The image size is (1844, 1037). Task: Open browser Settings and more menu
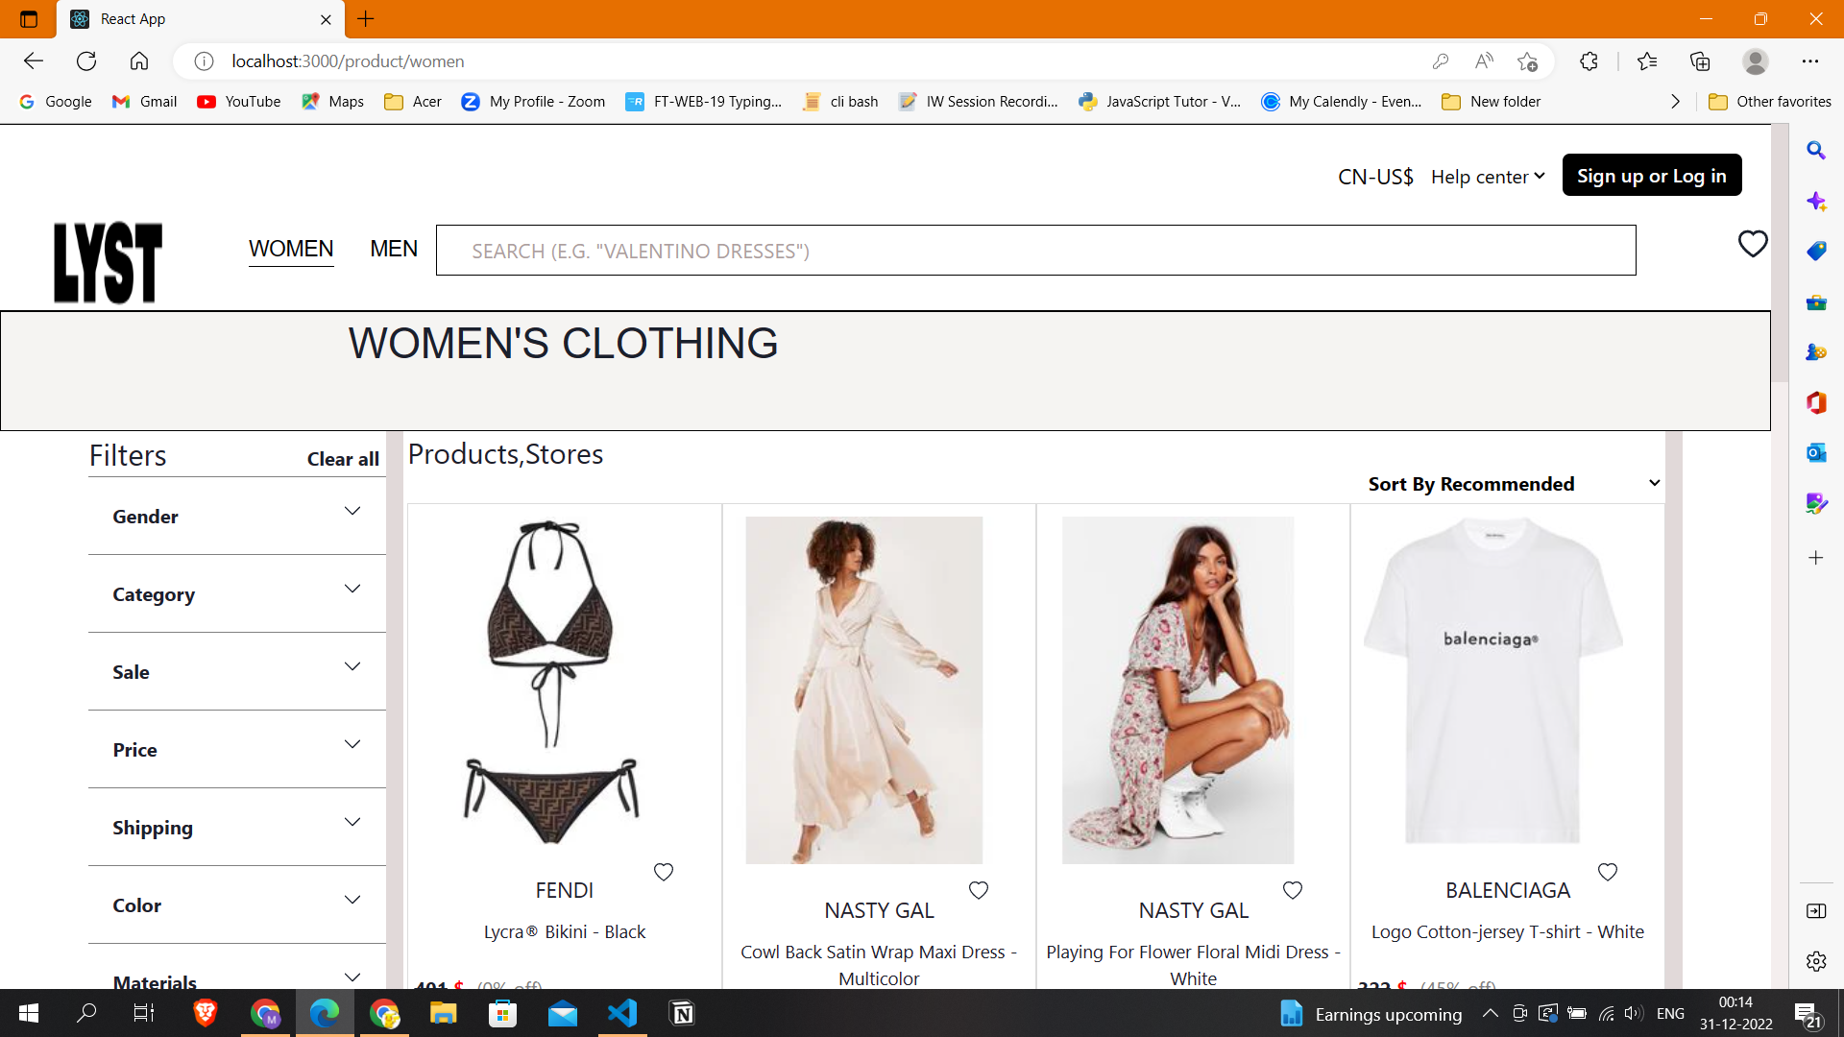pos(1810,61)
